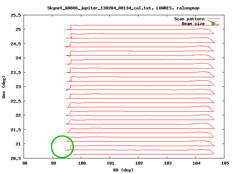Screen dimensions: 232x174
Task: Click the RA tick label 98
Action: click(25, 163)
